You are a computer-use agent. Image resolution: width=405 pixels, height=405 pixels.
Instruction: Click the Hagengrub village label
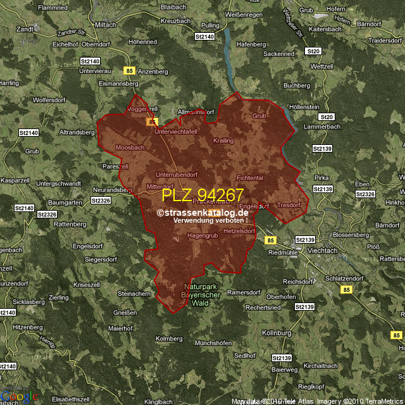[x=202, y=235]
